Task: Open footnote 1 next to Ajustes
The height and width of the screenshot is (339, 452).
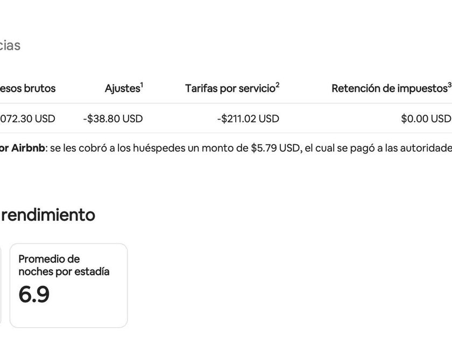Action: tap(142, 85)
